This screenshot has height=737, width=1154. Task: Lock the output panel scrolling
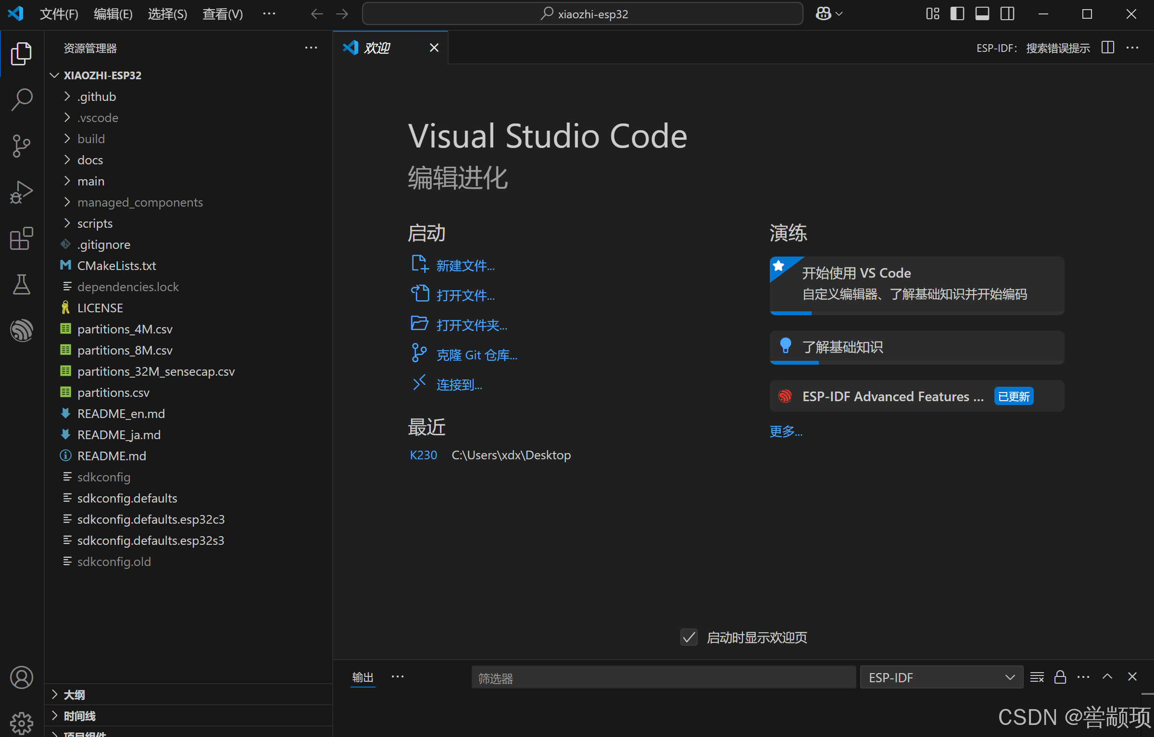[1060, 677]
